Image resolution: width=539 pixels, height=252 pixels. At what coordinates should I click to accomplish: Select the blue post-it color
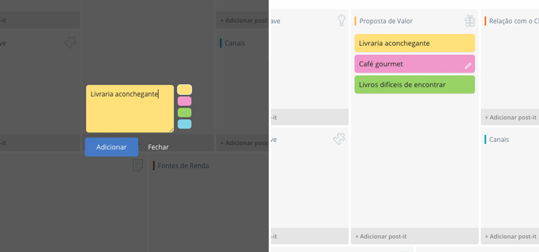(184, 124)
